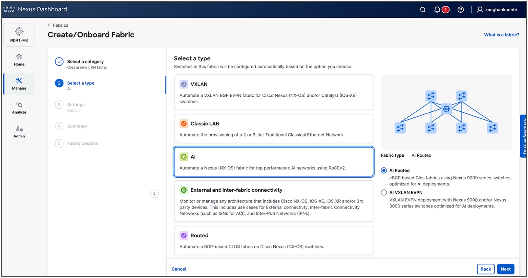The width and height of the screenshot is (528, 278).
Task: Select the AI VXLAN EVPN radio button
Action: click(x=384, y=192)
